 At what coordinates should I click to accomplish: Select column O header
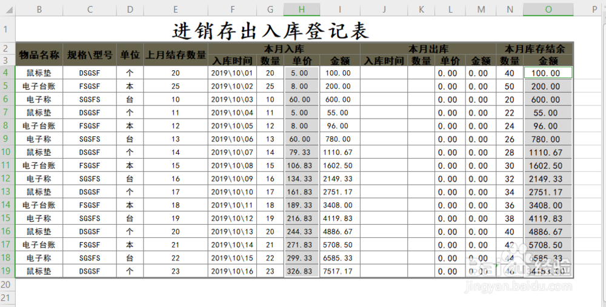(548, 10)
